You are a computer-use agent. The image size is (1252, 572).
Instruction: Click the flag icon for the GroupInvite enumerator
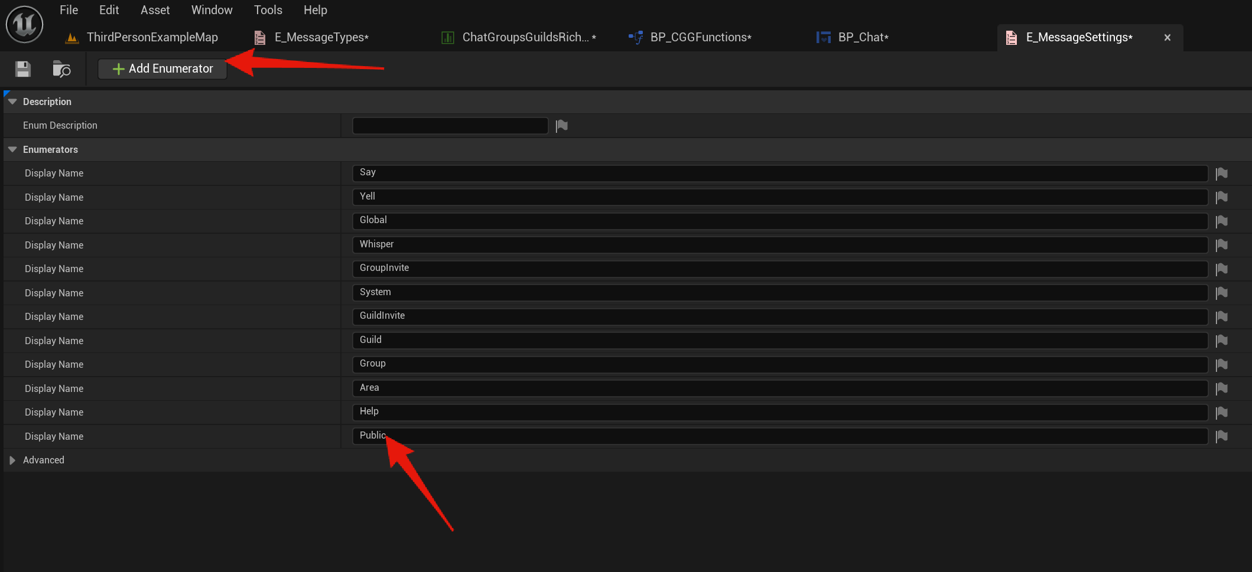tap(1222, 269)
